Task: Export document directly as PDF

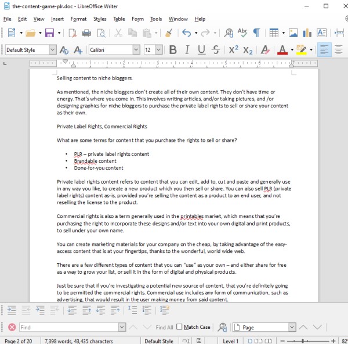Action: coord(73,33)
